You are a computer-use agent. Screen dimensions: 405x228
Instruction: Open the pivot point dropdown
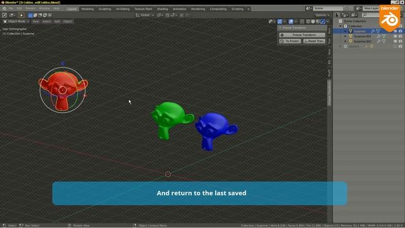coord(160,15)
